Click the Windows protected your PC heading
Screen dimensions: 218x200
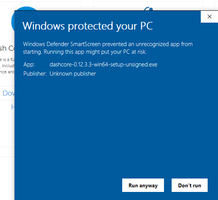pyautogui.click(x=88, y=26)
